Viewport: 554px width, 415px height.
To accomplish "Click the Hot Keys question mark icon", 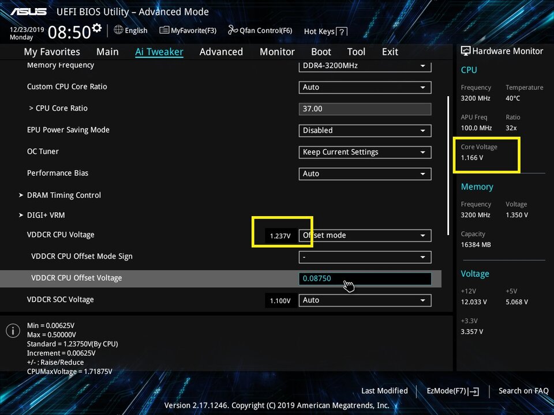I will (x=341, y=32).
